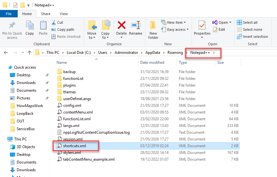The width and height of the screenshot is (277, 177).
Task: Click Select all in ribbon
Action: [x=247, y=22]
